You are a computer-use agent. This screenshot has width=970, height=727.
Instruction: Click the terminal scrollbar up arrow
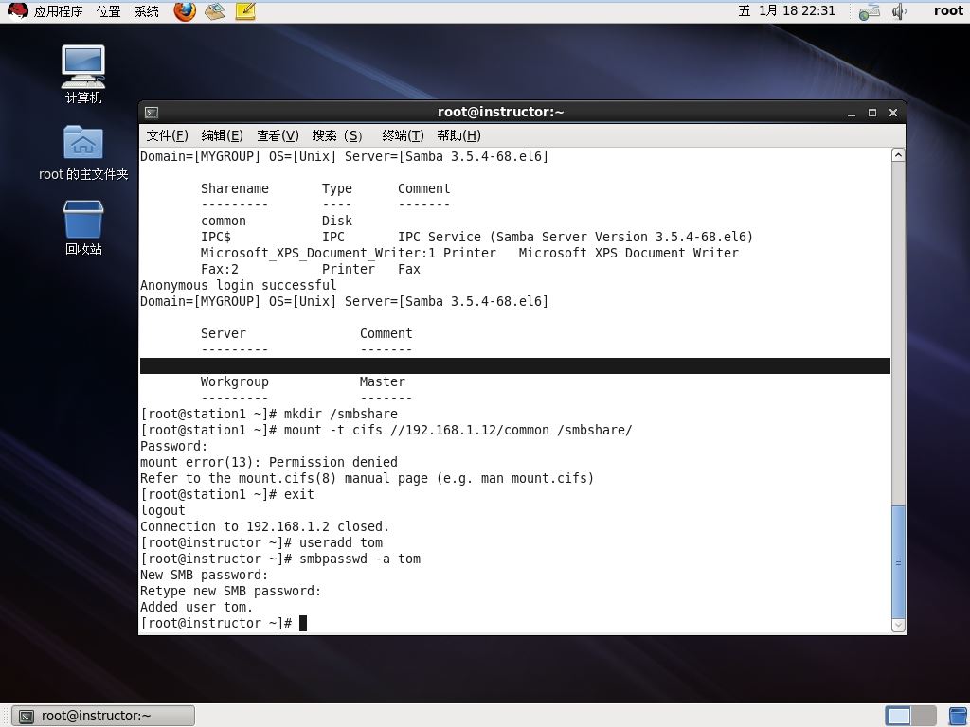coord(898,154)
